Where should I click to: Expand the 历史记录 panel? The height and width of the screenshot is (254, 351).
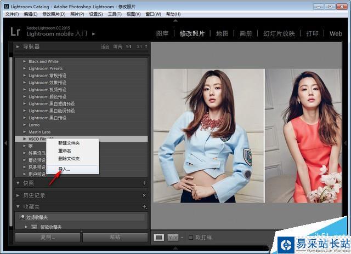point(18,195)
